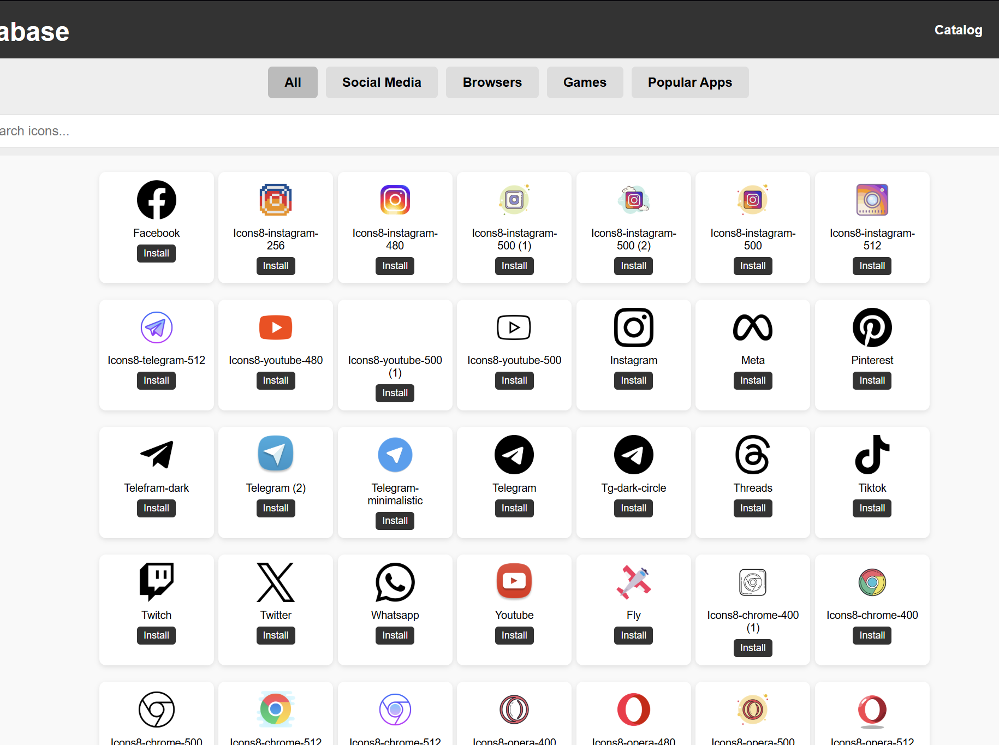Click the Icons8-instagram-500 label text
This screenshot has width=999, height=745.
pyautogui.click(x=752, y=239)
